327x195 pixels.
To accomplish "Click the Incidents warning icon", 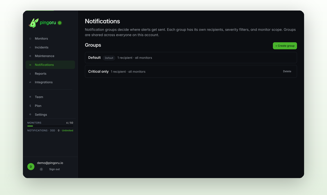I will pos(30,47).
